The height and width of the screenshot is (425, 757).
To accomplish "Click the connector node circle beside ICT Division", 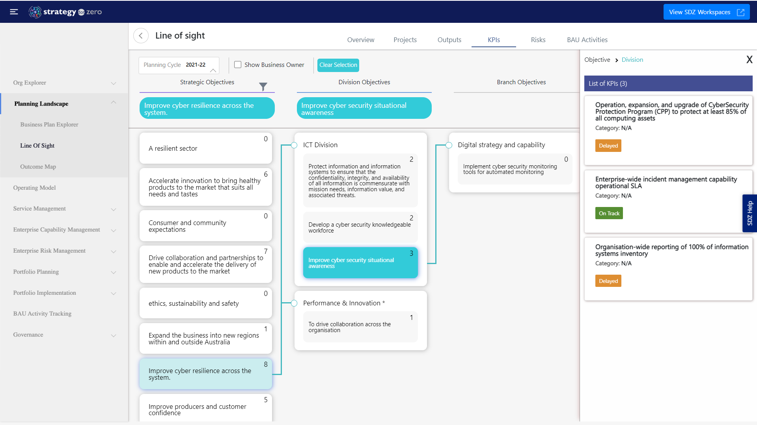I will 294,145.
